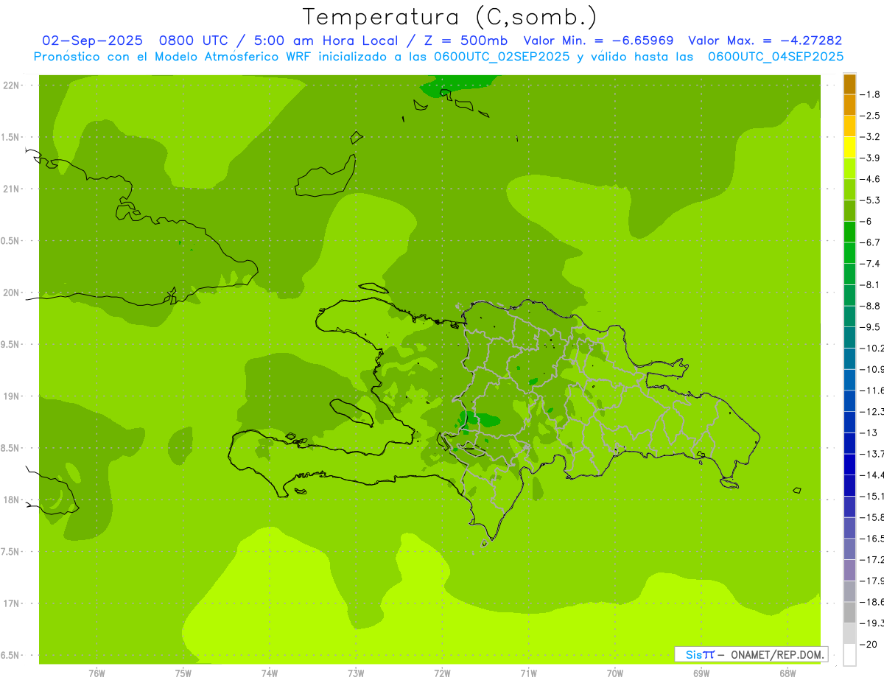Click the "Valor Max. = -4.27282" value

coord(765,41)
